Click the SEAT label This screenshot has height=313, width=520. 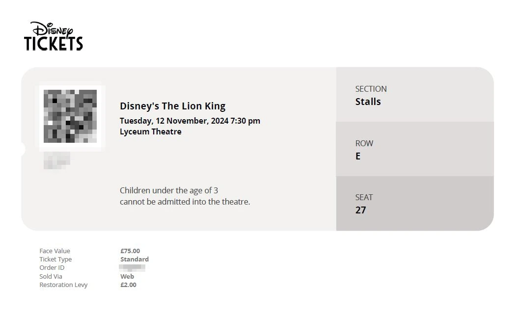click(364, 197)
